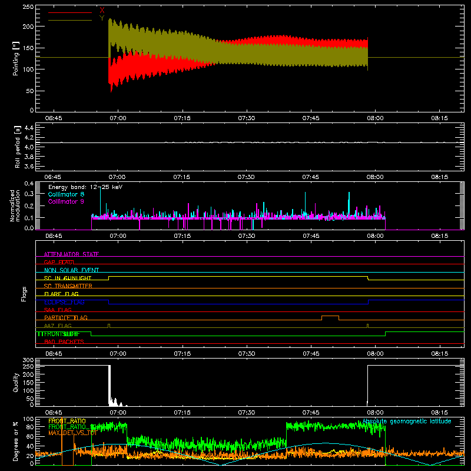The image size is (471, 471).
Task: Select the PARTICLE_FLAG label
Action: [66, 317]
